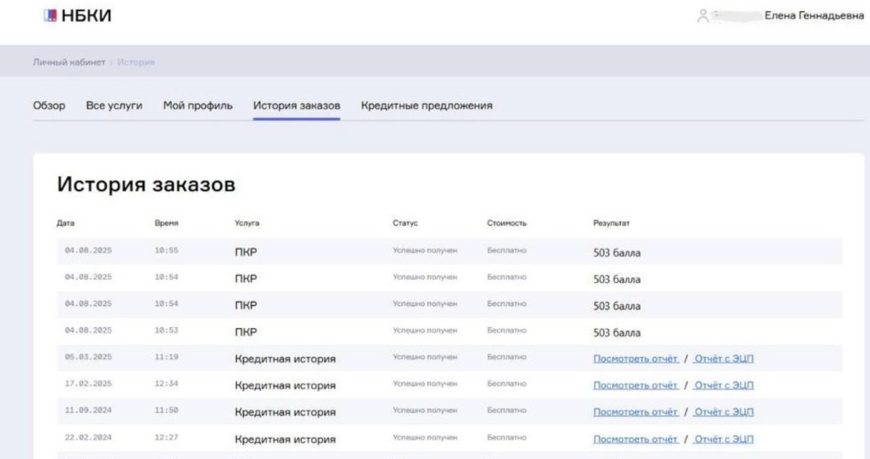Click the НБКИ logo icon
870x459 pixels.
50,15
